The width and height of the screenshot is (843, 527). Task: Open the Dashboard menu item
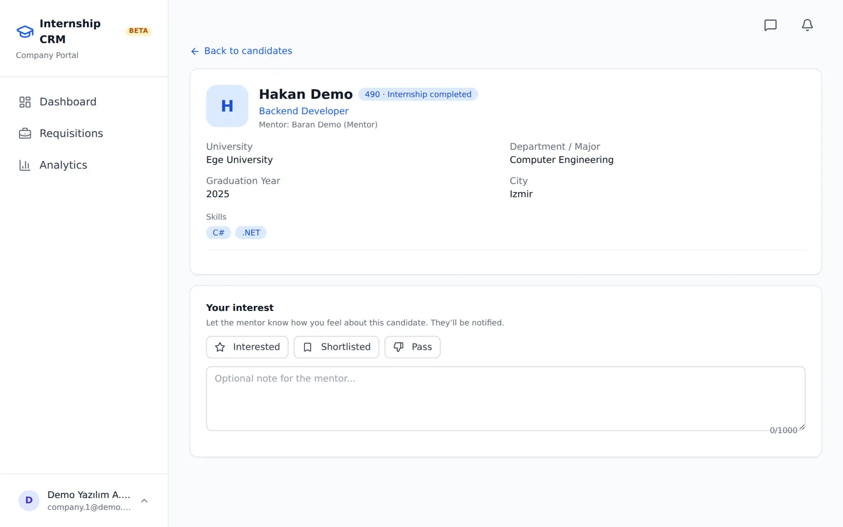click(84, 102)
